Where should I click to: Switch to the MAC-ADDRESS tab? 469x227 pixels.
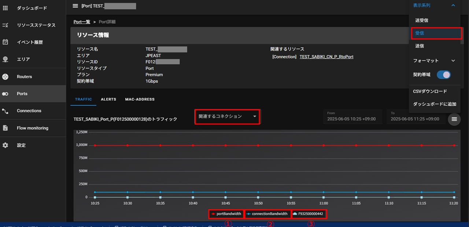(x=140, y=99)
